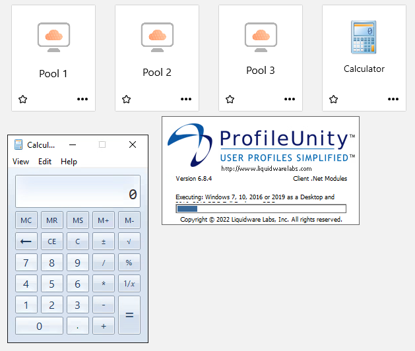
Task: Click the Pool 2 tile label
Action: (157, 73)
